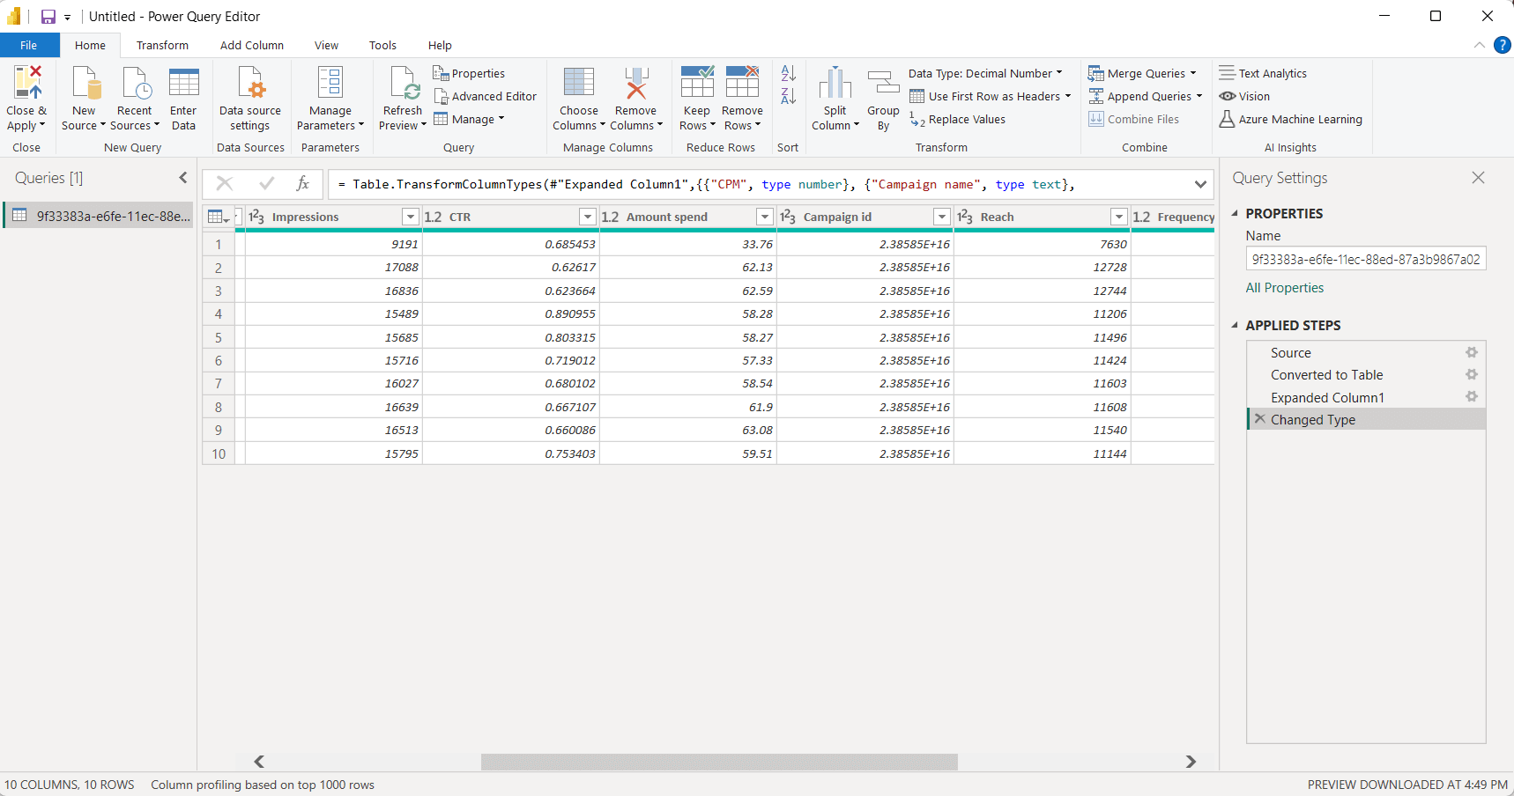
Task: Click the Keep Rows icon
Action: coord(697,82)
